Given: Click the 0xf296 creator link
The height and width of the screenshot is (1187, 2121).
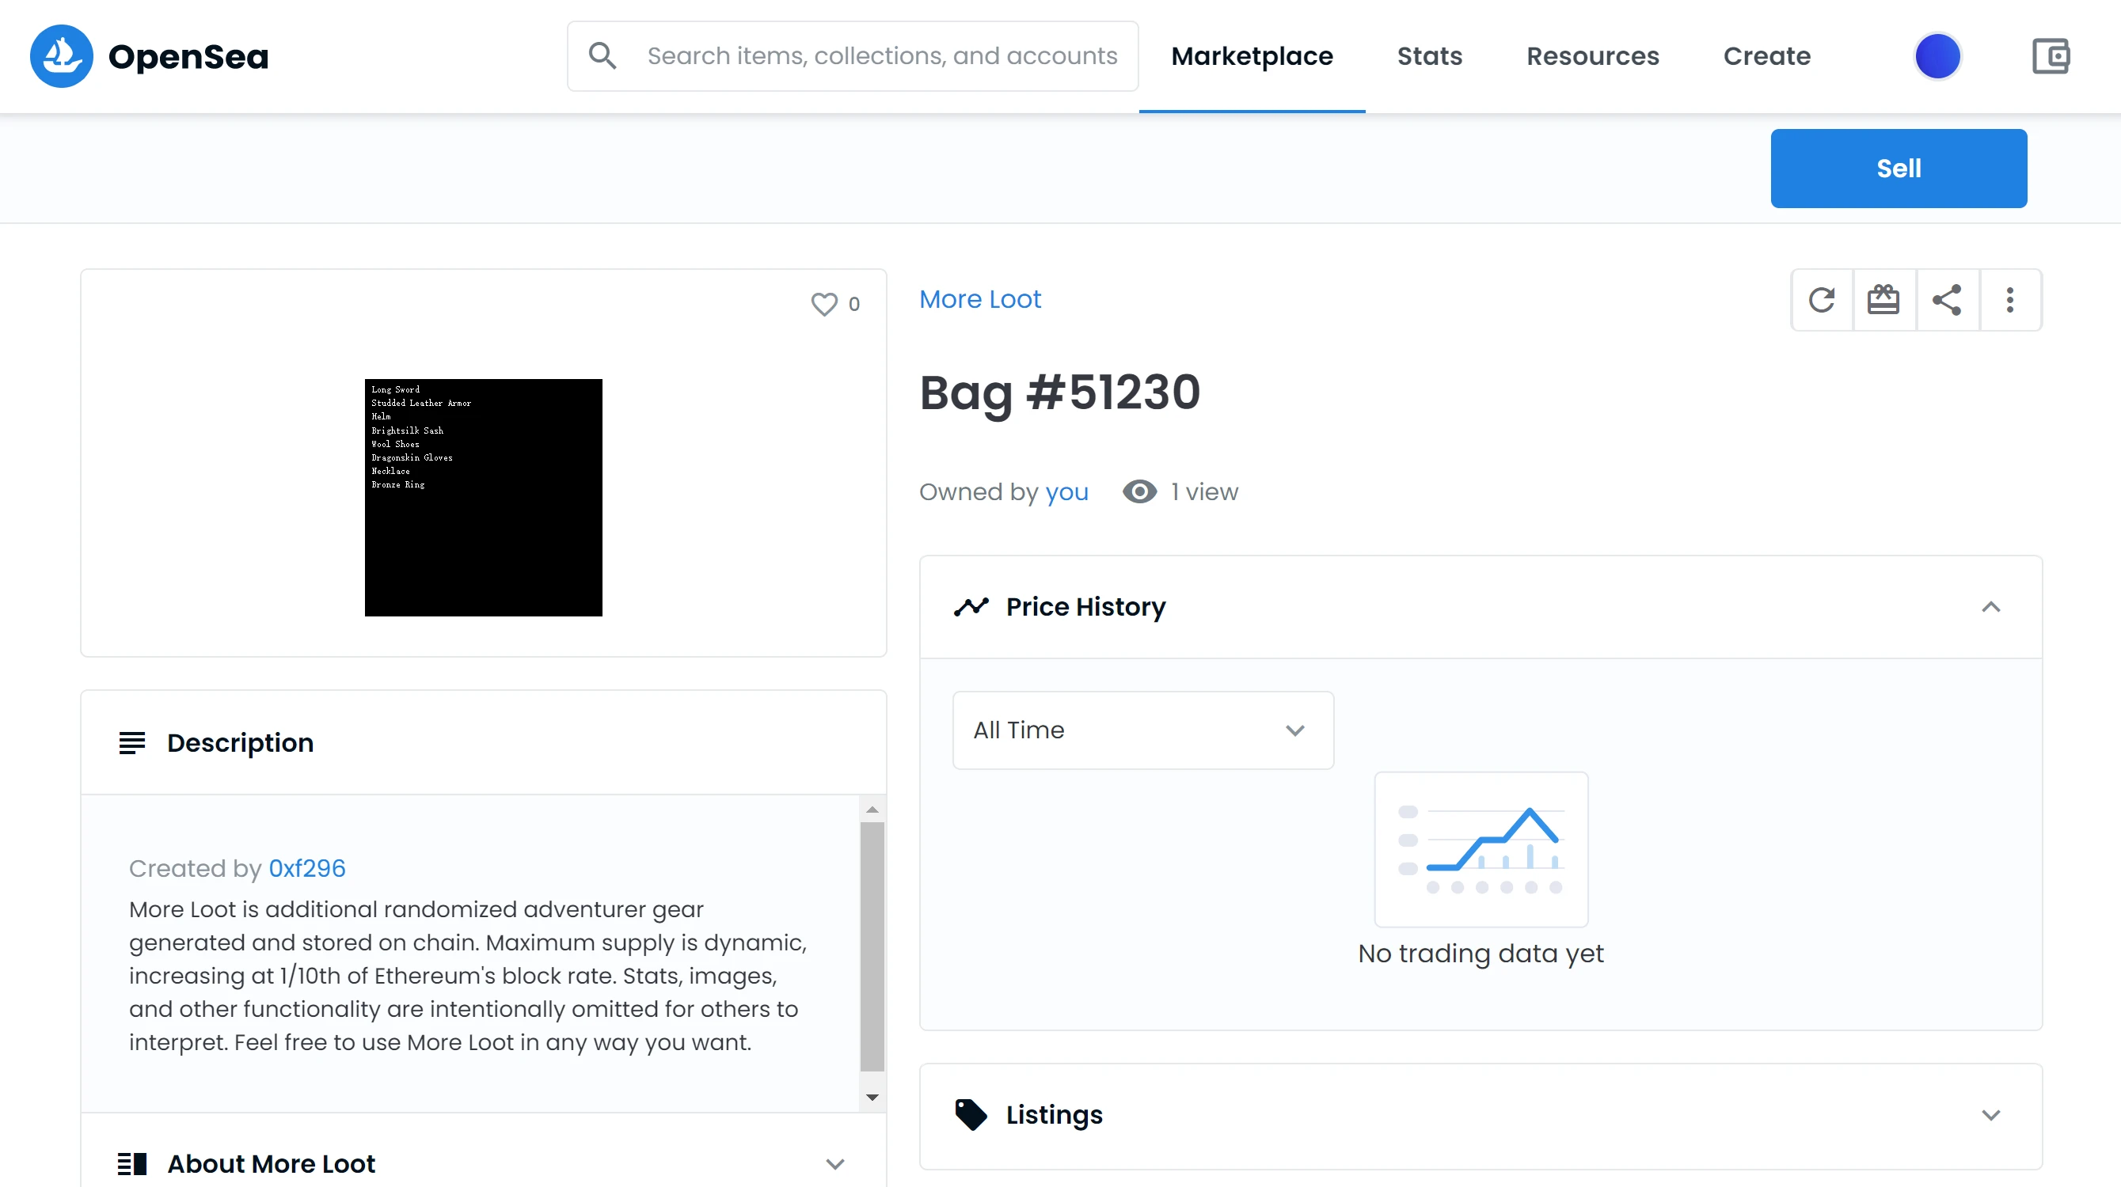Looking at the screenshot, I should pos(307,868).
